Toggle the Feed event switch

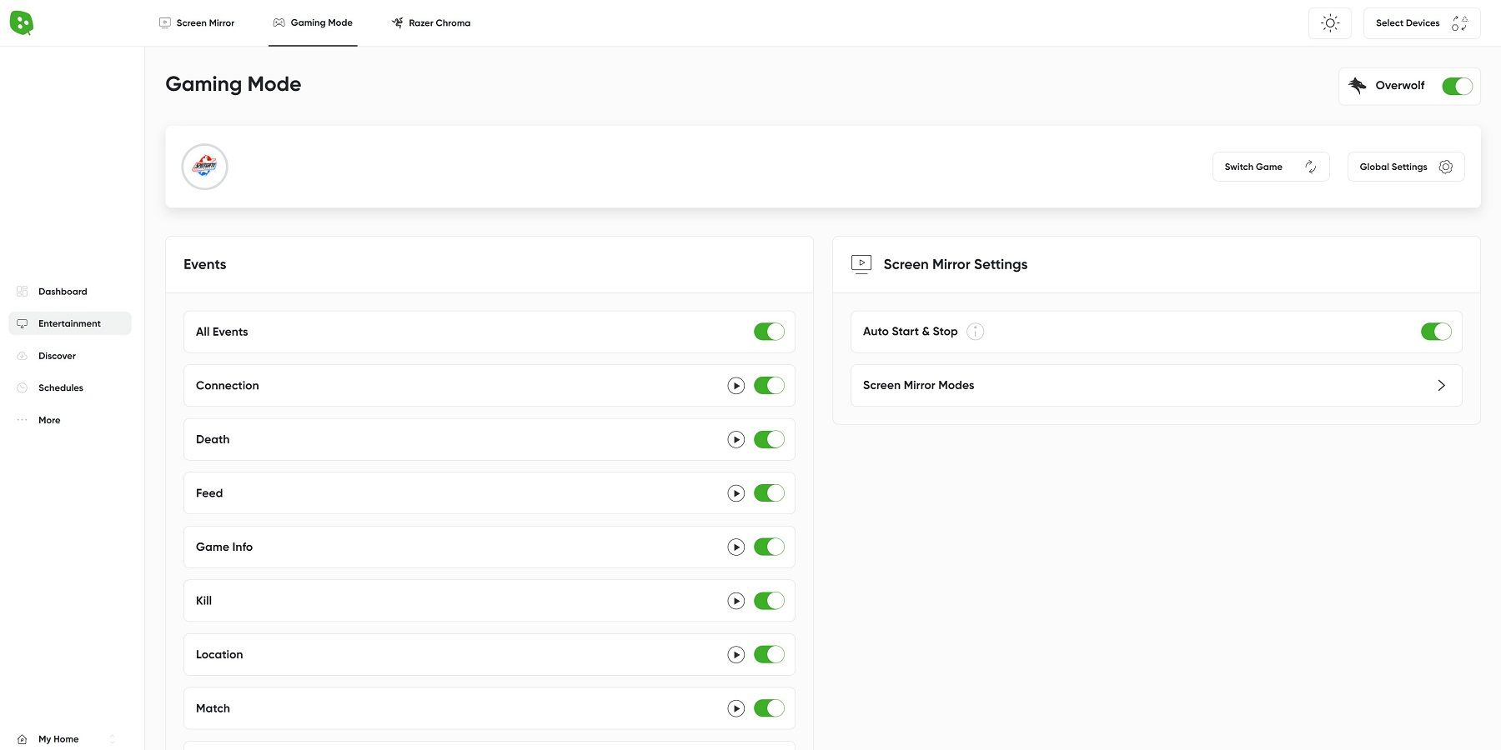(x=769, y=493)
